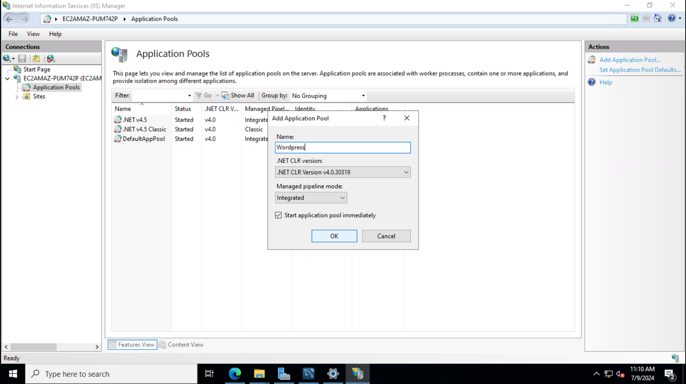Viewport: 686px width, 384px height.
Task: Open the View menu
Action: coord(33,34)
